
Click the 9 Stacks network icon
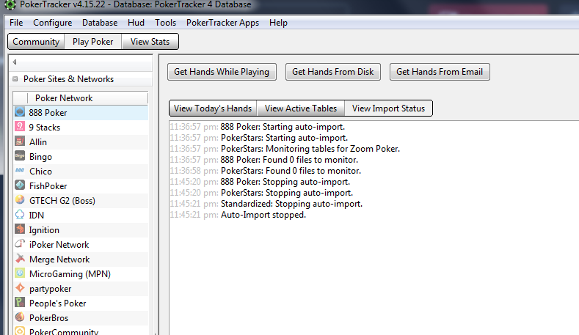coord(20,127)
